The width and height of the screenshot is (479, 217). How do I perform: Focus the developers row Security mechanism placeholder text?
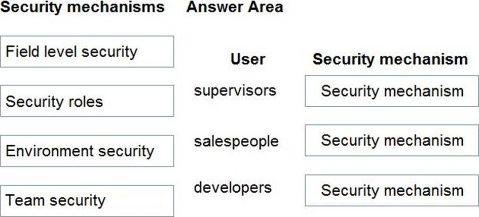pyautogui.click(x=392, y=191)
